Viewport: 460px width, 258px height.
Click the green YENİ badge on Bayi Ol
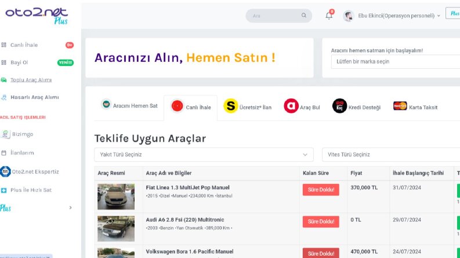click(66, 62)
